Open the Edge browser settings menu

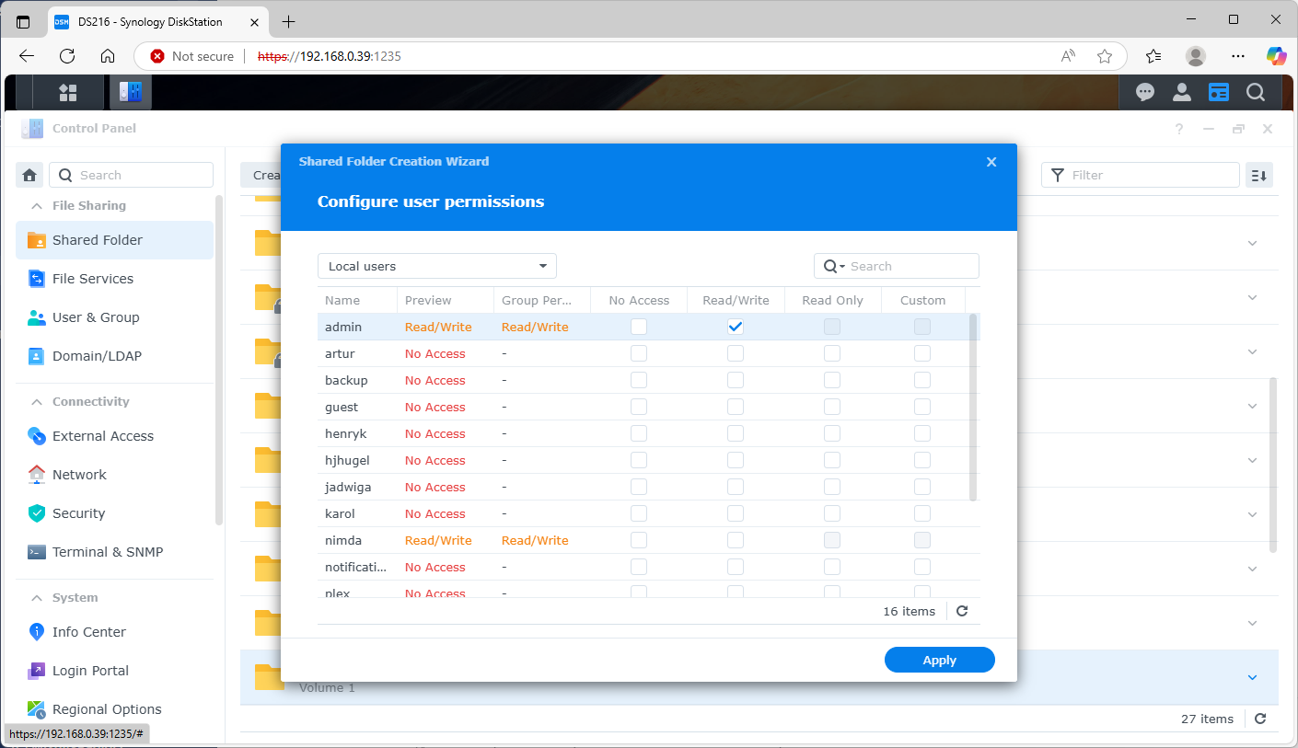pos(1237,56)
